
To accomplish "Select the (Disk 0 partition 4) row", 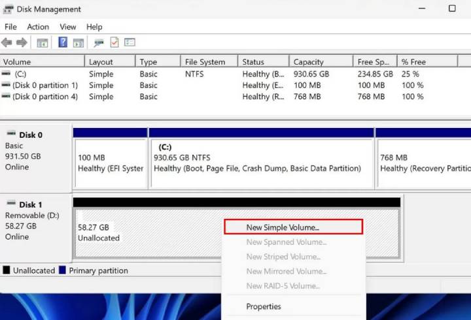I will click(x=228, y=97).
